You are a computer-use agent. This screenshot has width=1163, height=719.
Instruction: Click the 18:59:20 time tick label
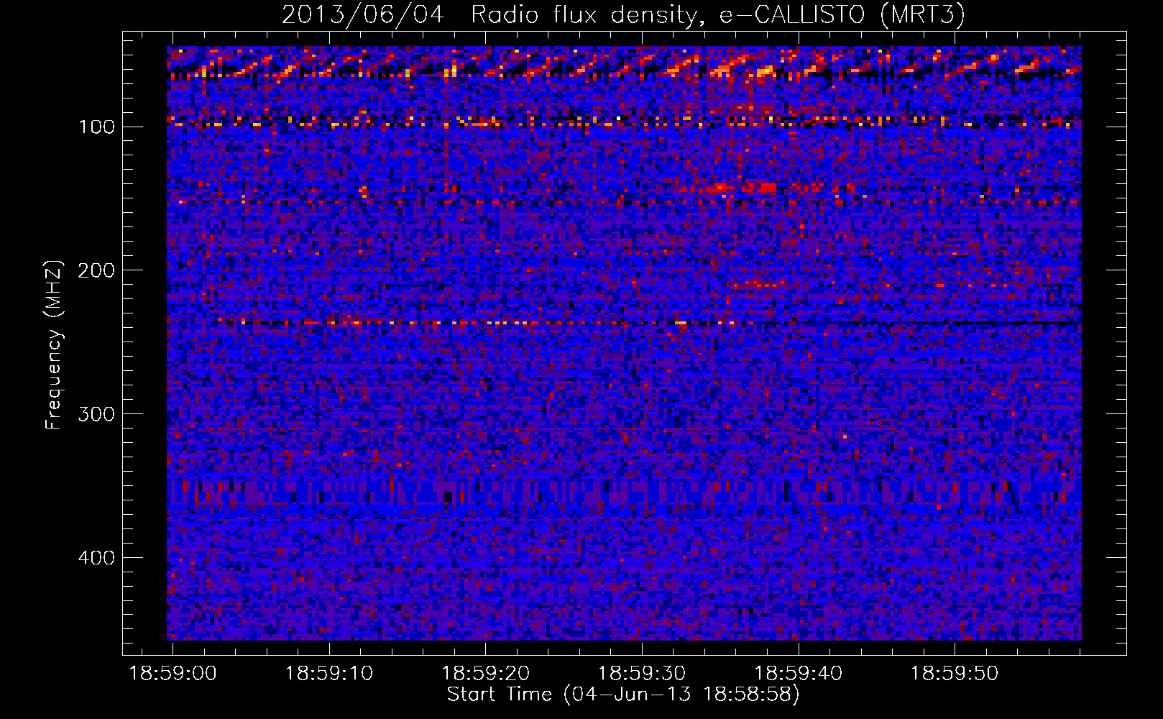tap(485, 674)
